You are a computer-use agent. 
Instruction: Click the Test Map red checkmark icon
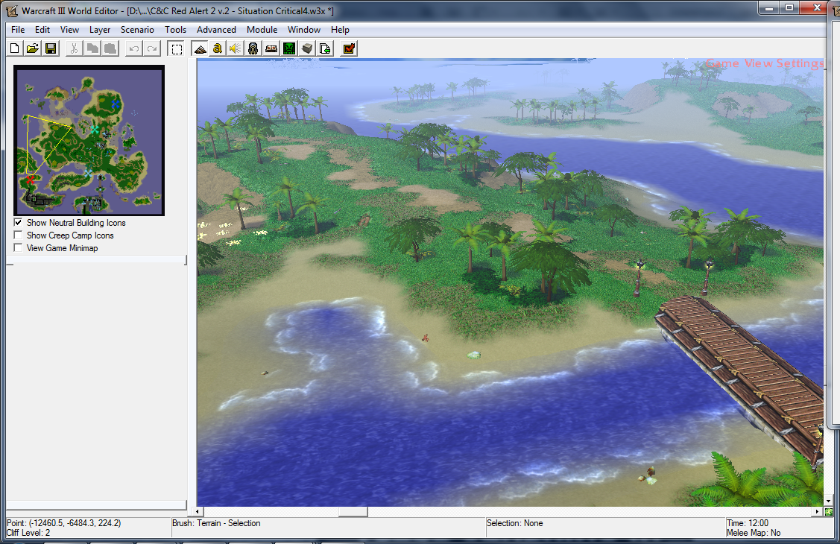[x=349, y=48]
